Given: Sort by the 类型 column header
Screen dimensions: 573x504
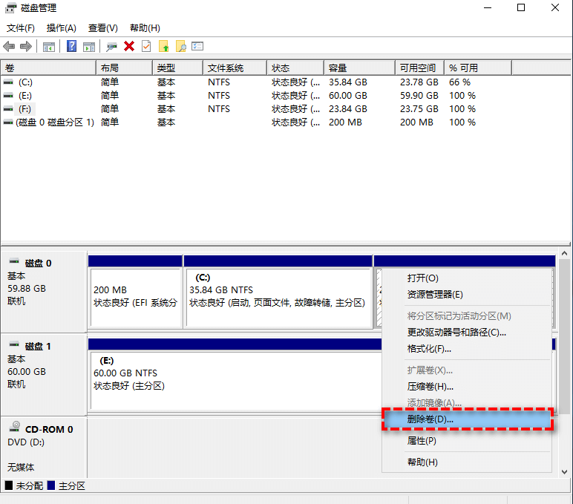Looking at the screenshot, I should pos(177,68).
